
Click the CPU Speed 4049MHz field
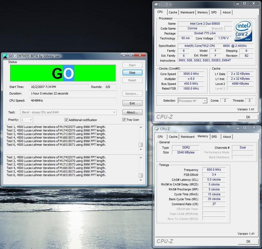[73, 101]
